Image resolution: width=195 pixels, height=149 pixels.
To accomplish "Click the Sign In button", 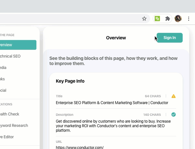I will (170, 38).
